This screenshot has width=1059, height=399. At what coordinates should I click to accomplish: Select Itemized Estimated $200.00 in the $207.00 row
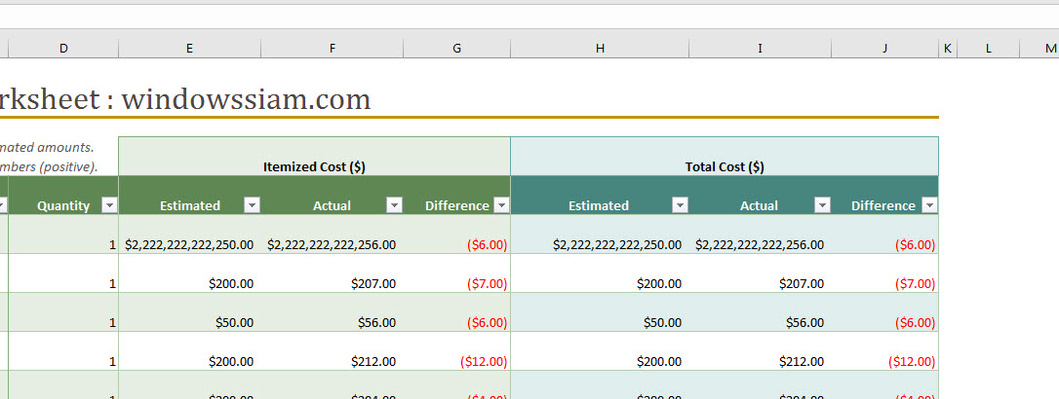[x=190, y=273]
